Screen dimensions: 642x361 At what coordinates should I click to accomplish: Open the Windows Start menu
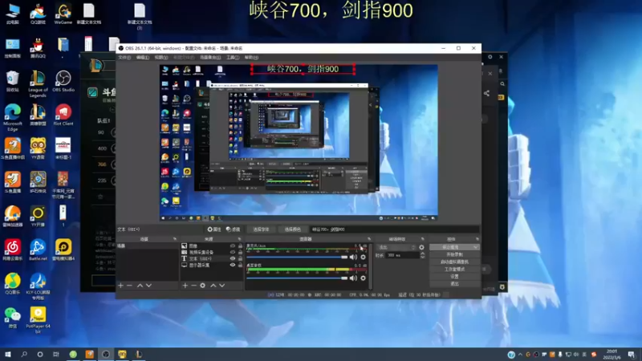point(8,354)
